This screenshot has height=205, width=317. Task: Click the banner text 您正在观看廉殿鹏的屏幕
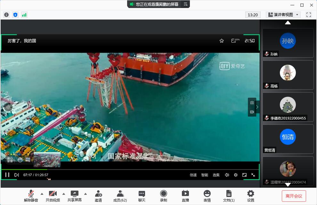(157, 4)
